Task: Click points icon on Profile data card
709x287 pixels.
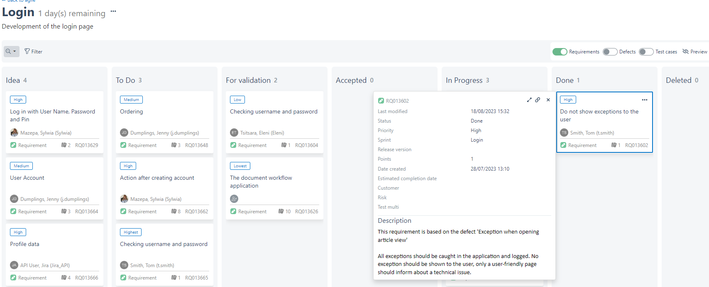Action: tap(64, 277)
